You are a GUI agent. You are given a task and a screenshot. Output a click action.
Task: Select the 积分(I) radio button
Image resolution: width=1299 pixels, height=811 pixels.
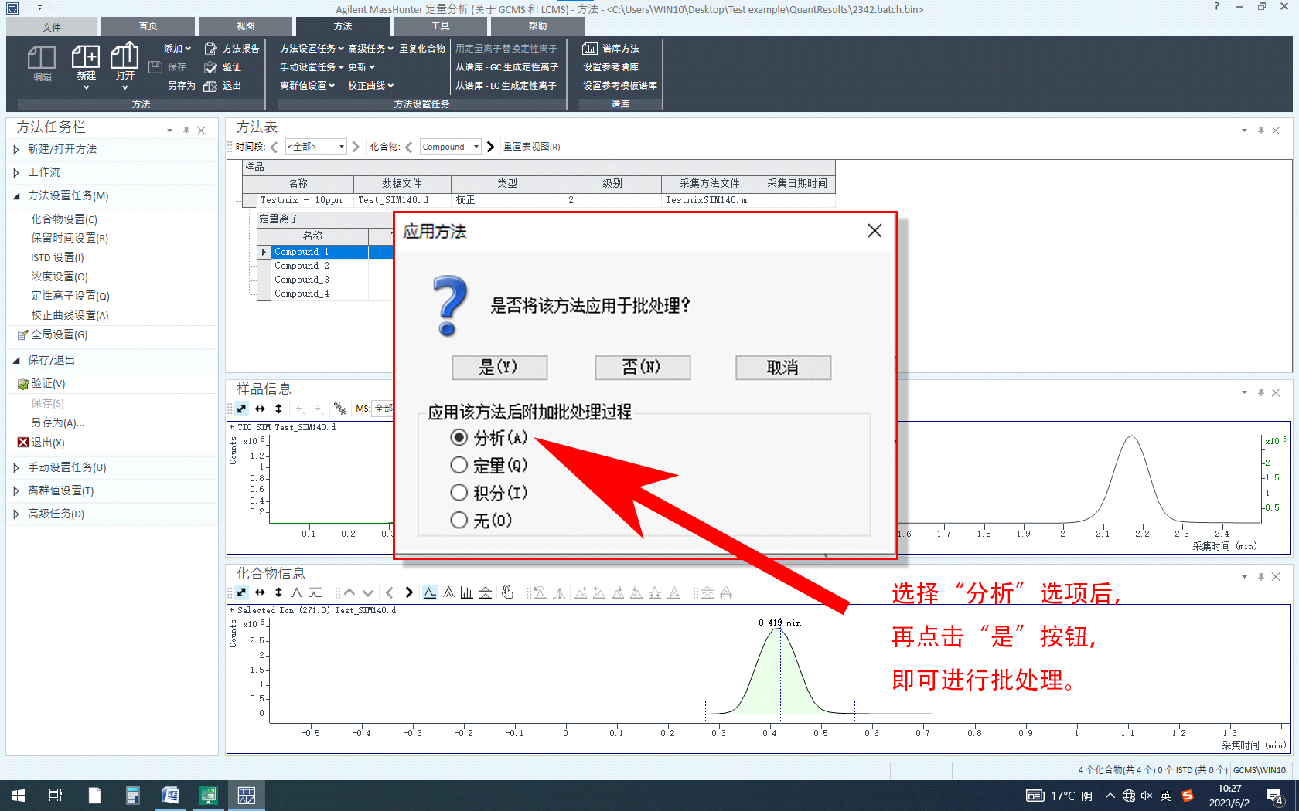pyautogui.click(x=459, y=493)
